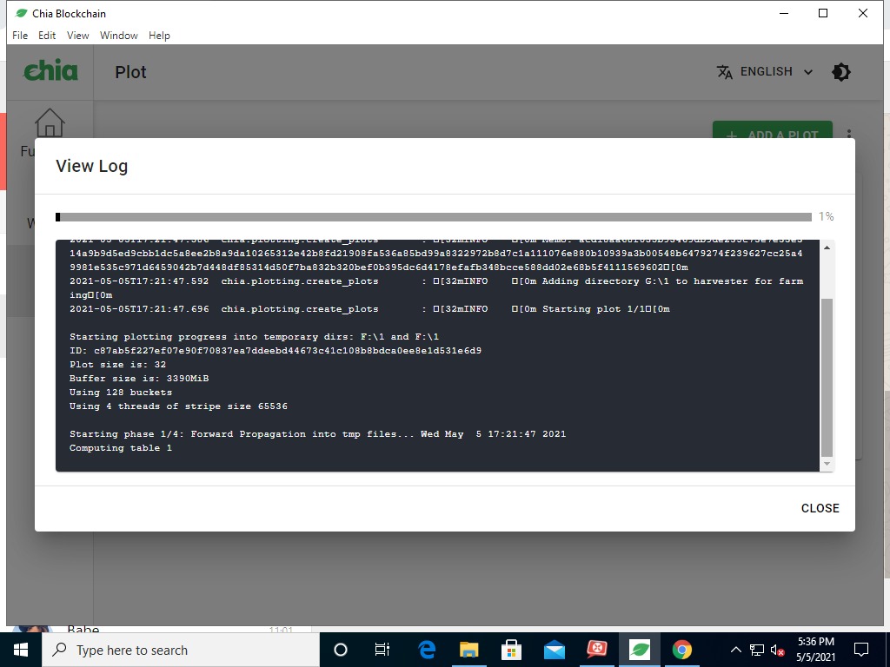Open the Help menu
This screenshot has height=667, width=890.
[x=159, y=35]
